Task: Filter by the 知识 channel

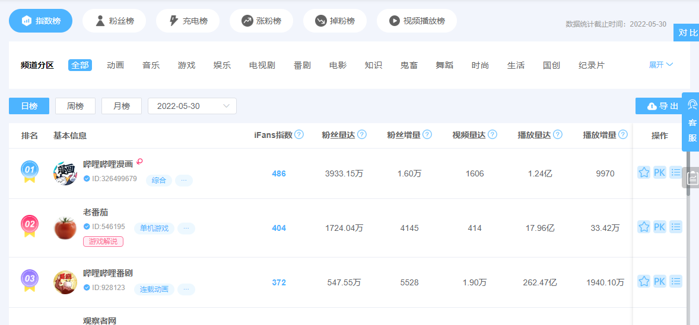Action: click(373, 65)
